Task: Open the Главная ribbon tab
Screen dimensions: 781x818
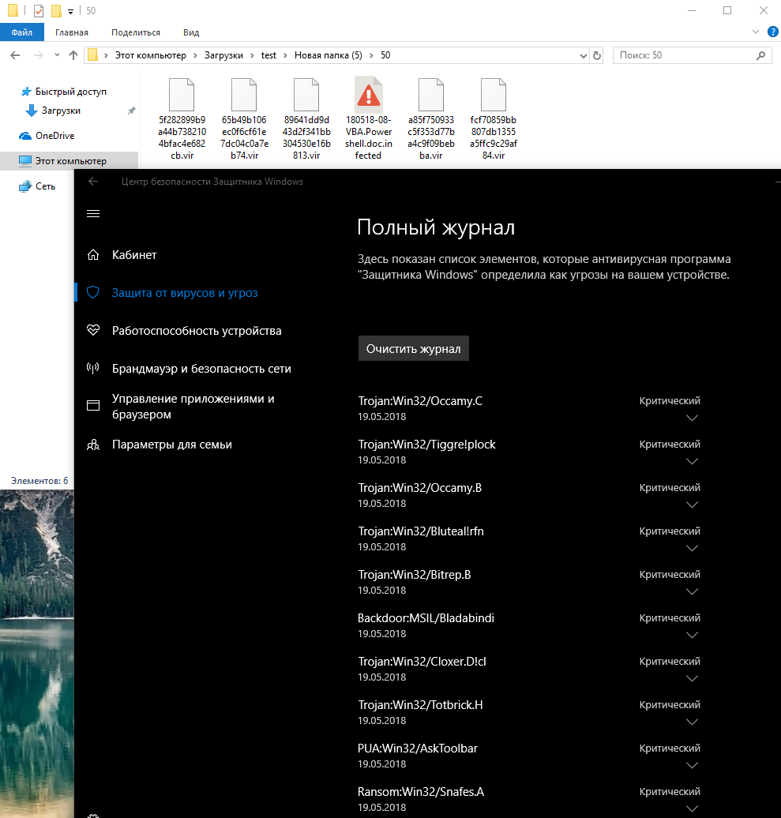Action: [72, 32]
